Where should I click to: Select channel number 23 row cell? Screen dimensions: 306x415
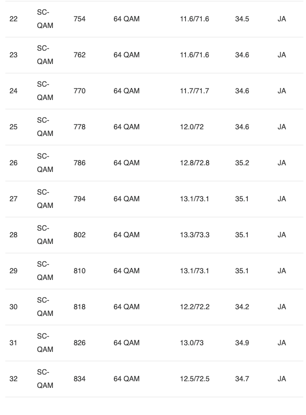pos(13,55)
